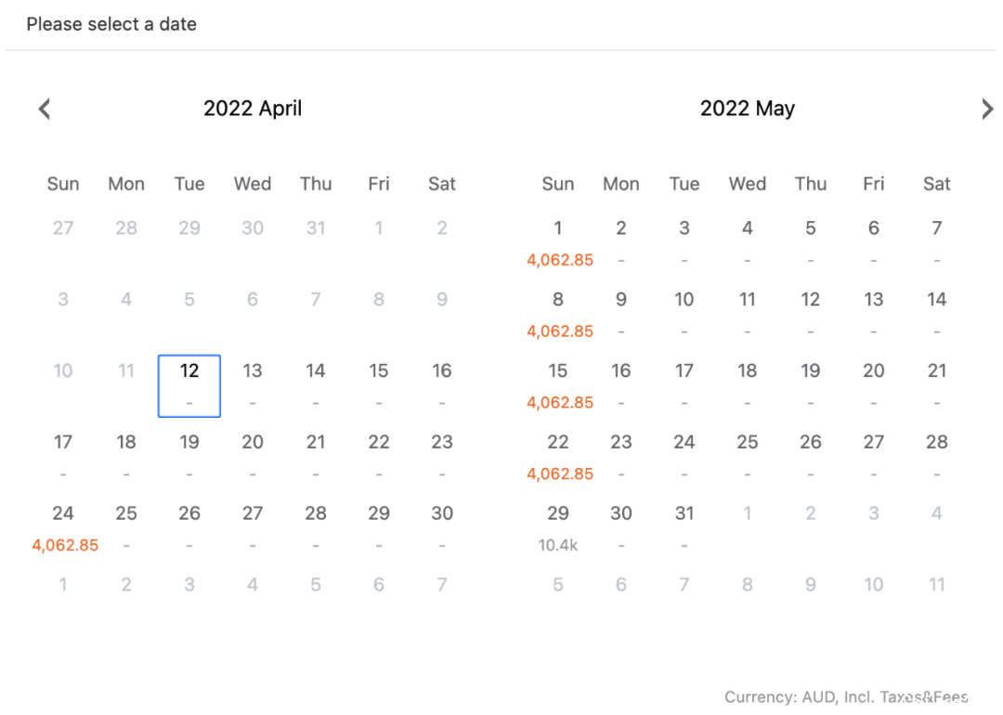The height and width of the screenshot is (715, 1003).
Task: Select April 29 Friday
Action: 379,529
